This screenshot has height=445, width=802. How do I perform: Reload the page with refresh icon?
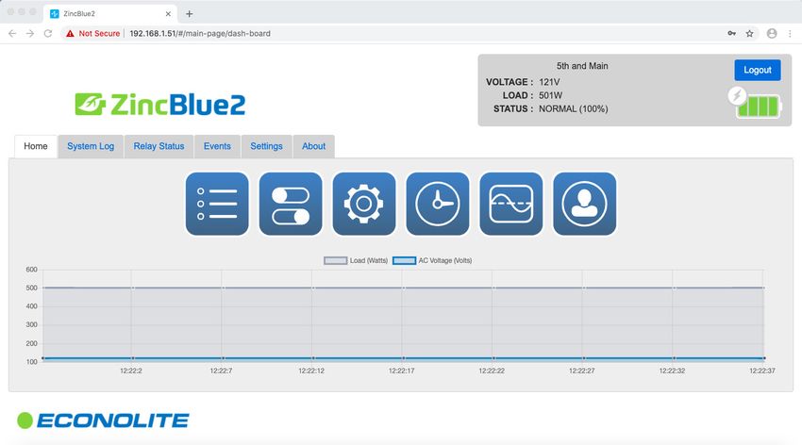tap(47, 33)
